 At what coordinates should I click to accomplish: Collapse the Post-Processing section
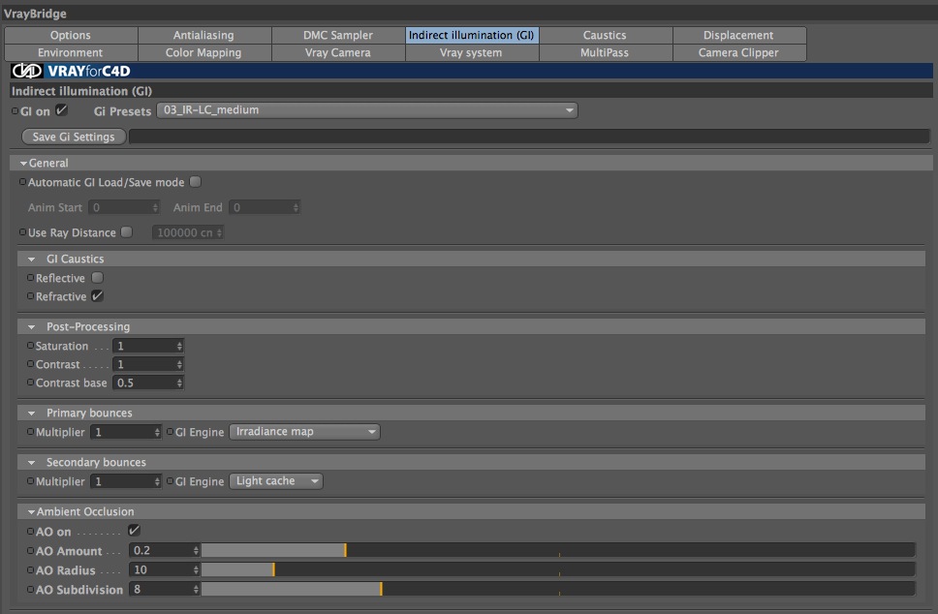pyautogui.click(x=32, y=327)
